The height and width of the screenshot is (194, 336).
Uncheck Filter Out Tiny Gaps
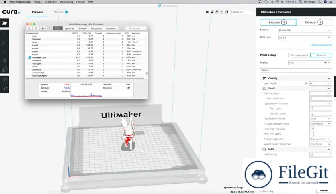coord(311,129)
